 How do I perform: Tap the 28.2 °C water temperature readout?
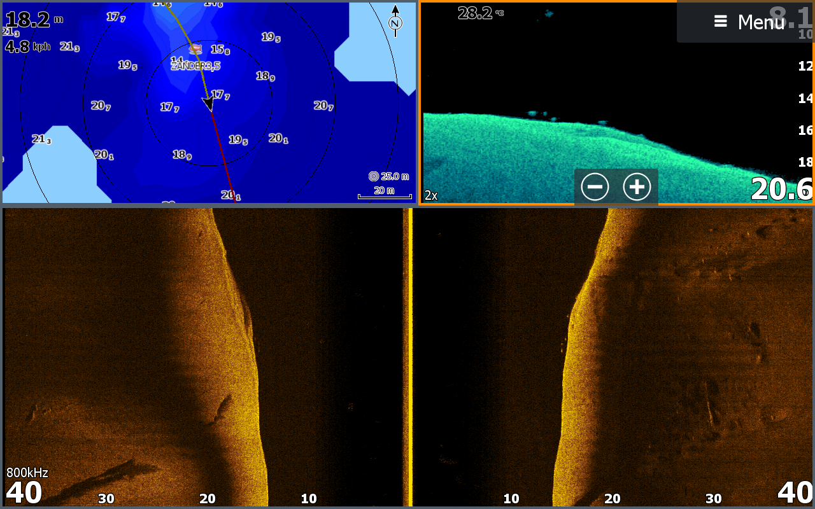(480, 13)
